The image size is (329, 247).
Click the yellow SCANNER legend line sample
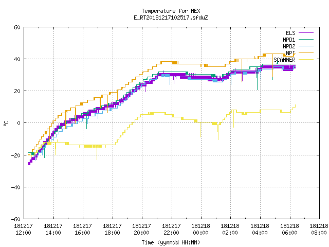[306, 60]
